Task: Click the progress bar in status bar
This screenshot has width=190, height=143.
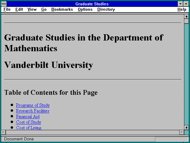Action: point(172,139)
